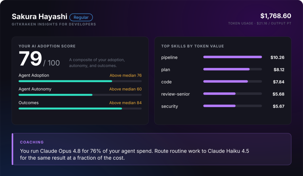Click the pipeline skill purple bar
The image size is (303, 176).
233,57
